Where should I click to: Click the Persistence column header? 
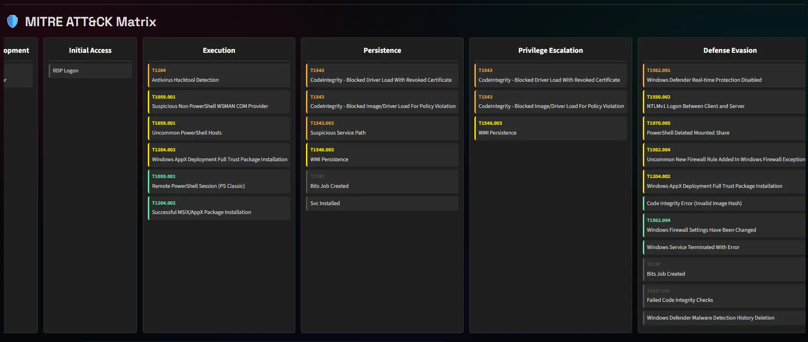382,50
